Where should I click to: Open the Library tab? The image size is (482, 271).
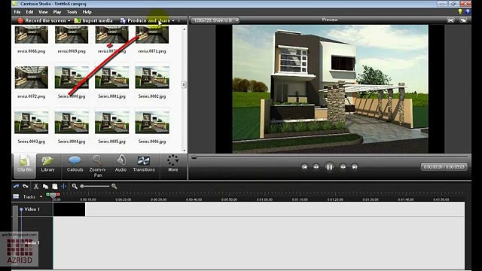pos(47,164)
